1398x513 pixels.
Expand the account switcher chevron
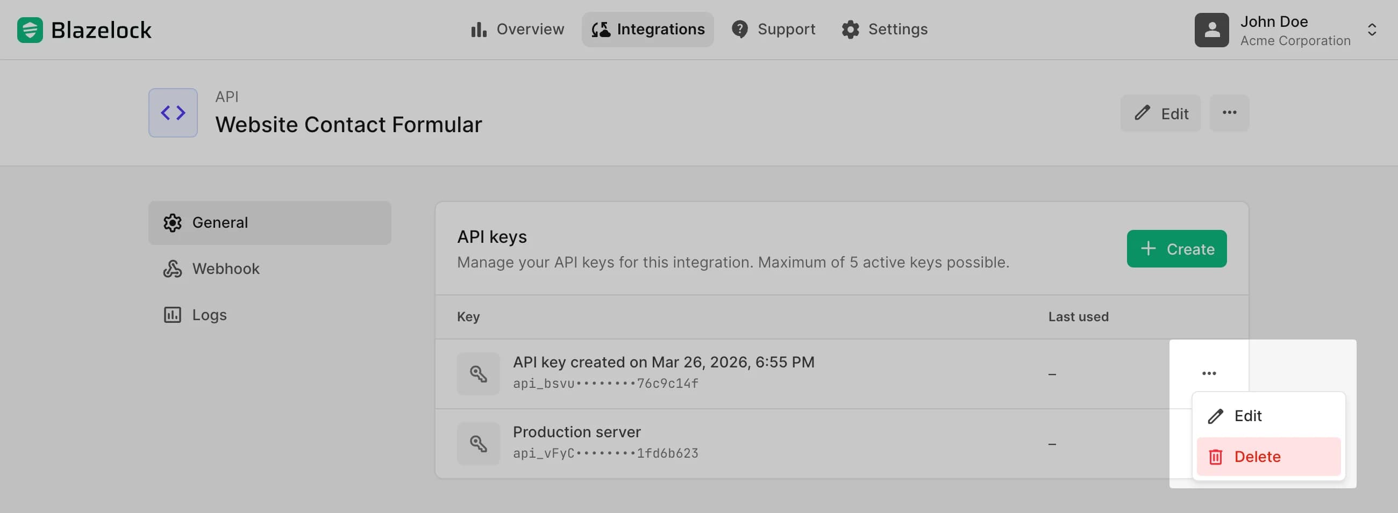tap(1373, 30)
